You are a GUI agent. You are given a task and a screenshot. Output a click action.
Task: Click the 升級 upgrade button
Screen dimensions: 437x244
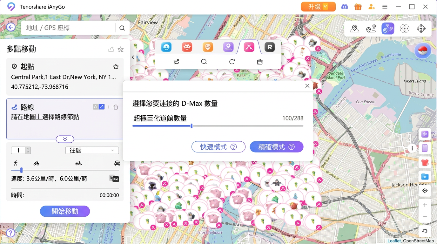318,7
